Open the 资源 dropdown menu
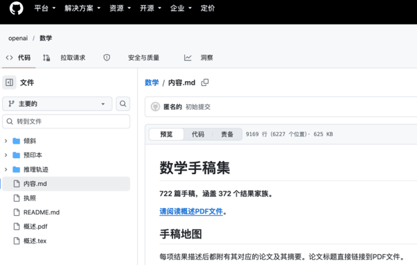 [120, 8]
